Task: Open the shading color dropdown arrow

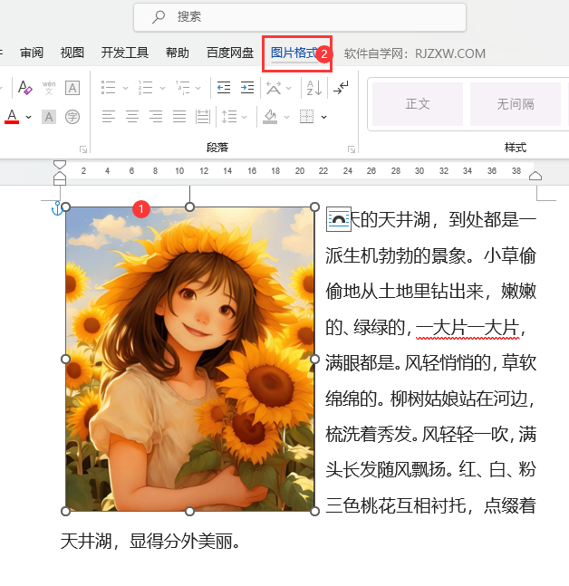Action: 286,118
